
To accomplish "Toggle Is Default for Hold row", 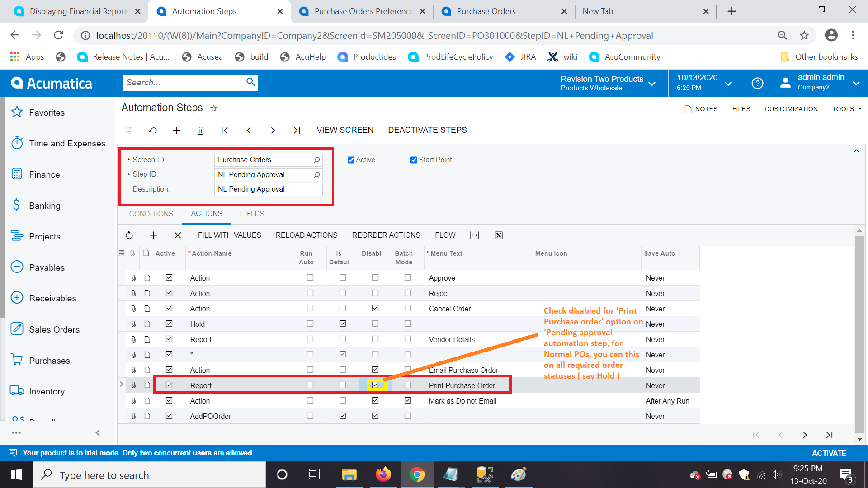I will 343,324.
